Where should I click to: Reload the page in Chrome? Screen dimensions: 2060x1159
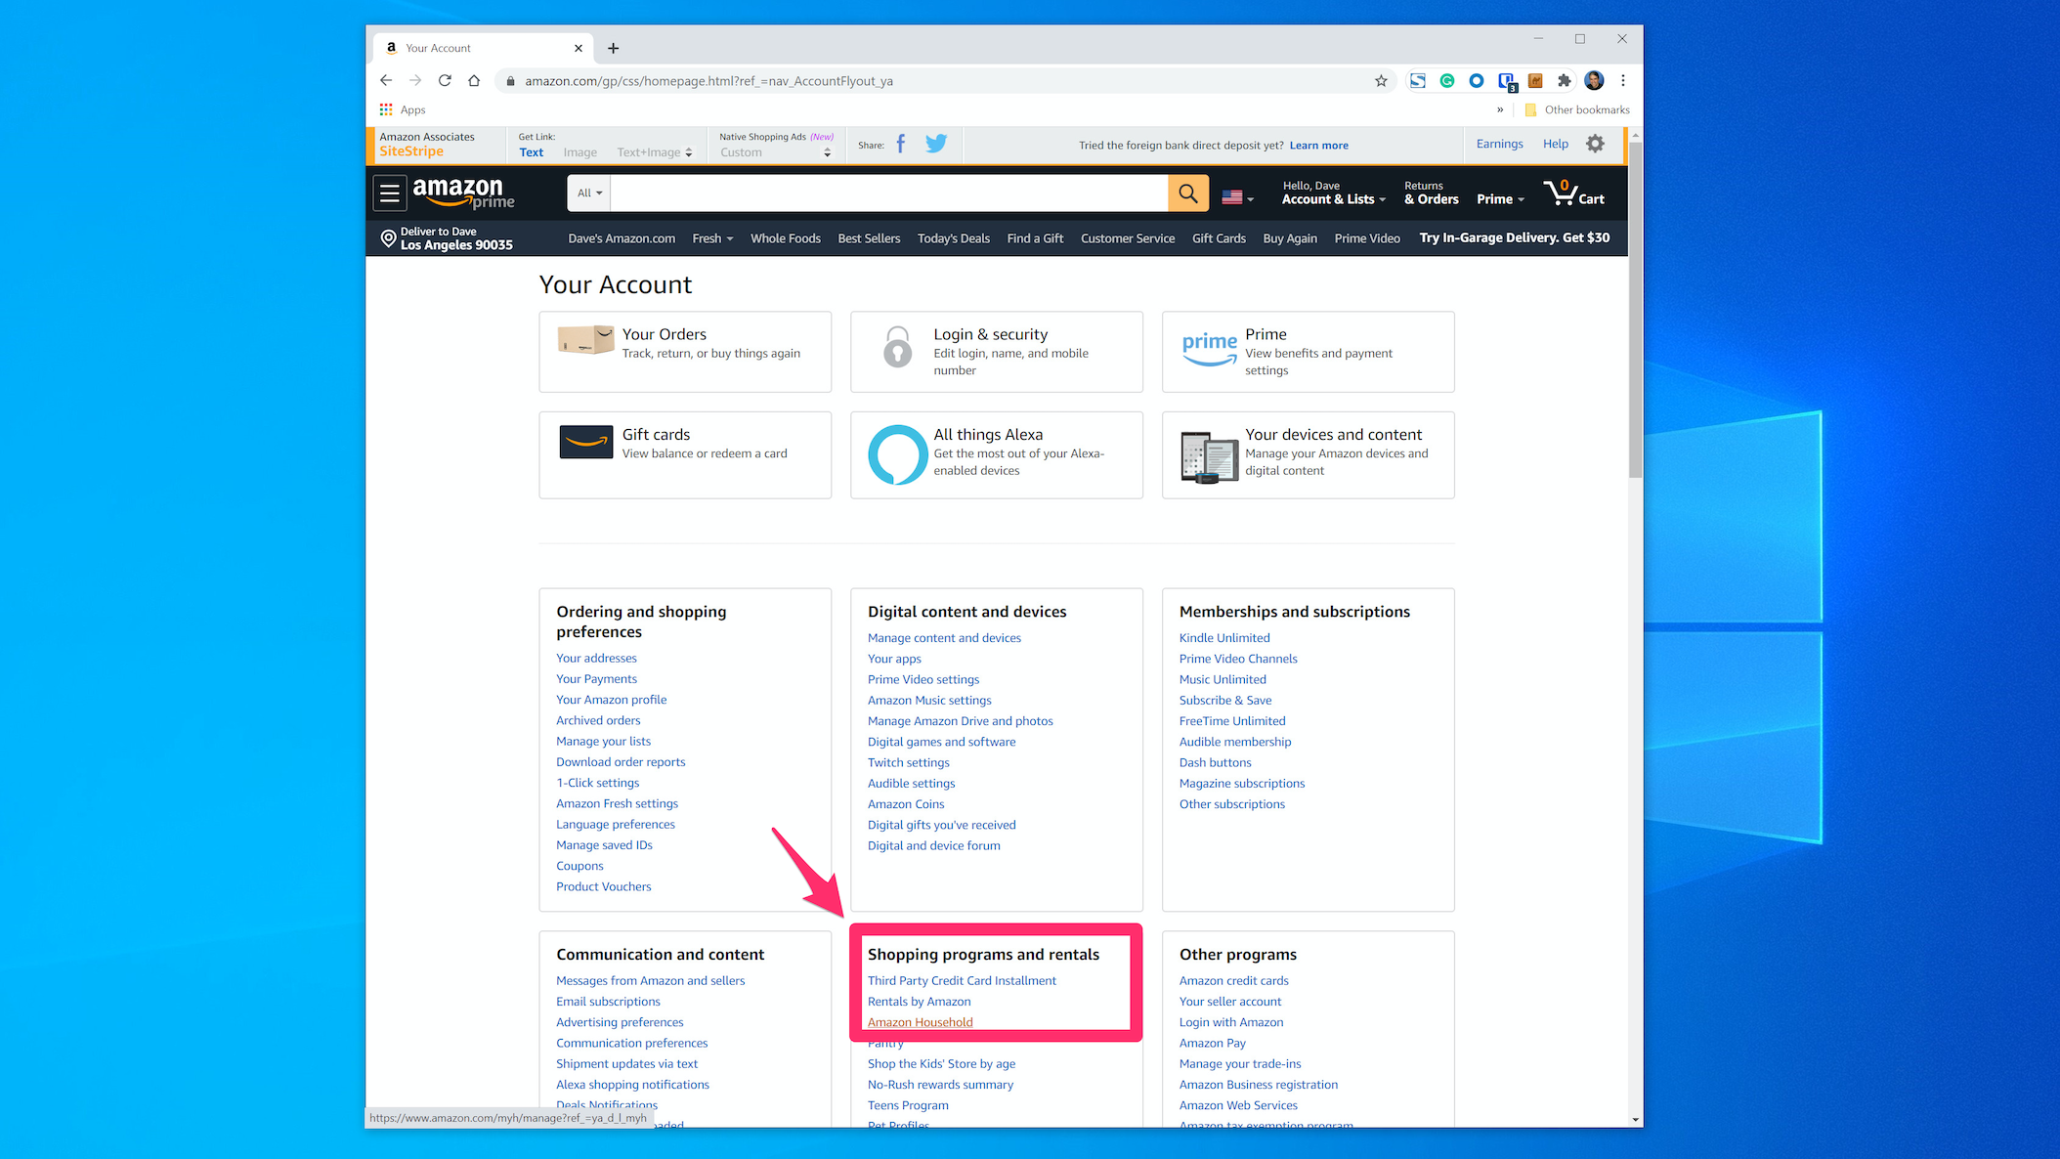(x=445, y=81)
